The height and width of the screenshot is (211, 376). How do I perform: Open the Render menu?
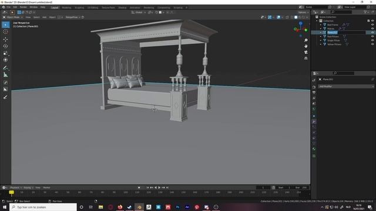23,8
